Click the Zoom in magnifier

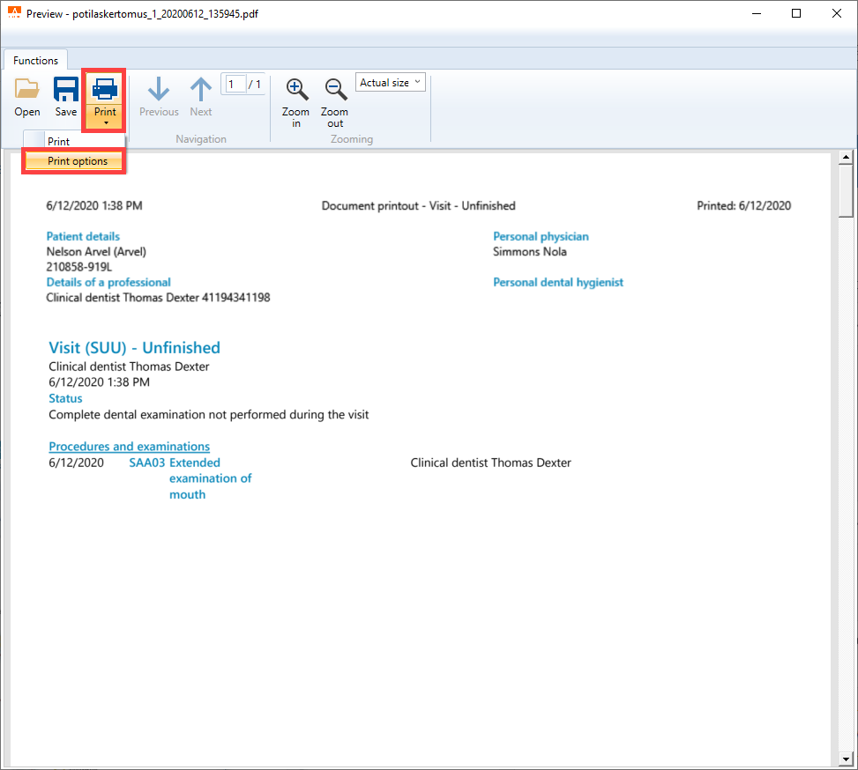point(296,89)
